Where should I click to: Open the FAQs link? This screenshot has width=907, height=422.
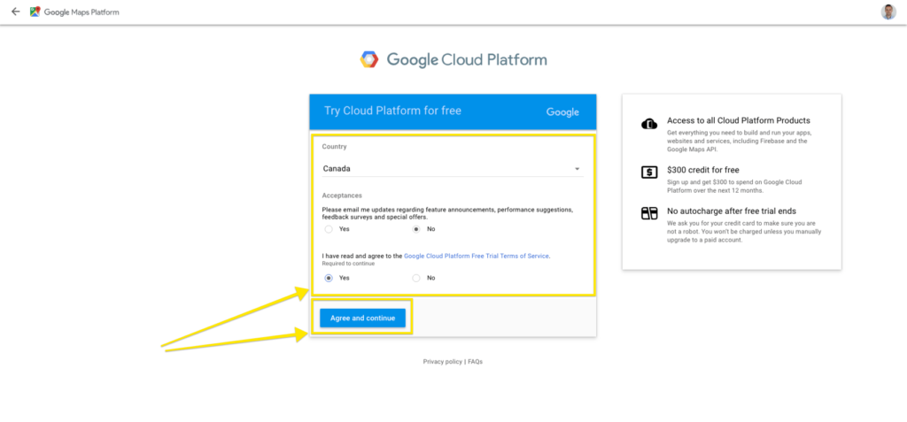click(x=475, y=362)
